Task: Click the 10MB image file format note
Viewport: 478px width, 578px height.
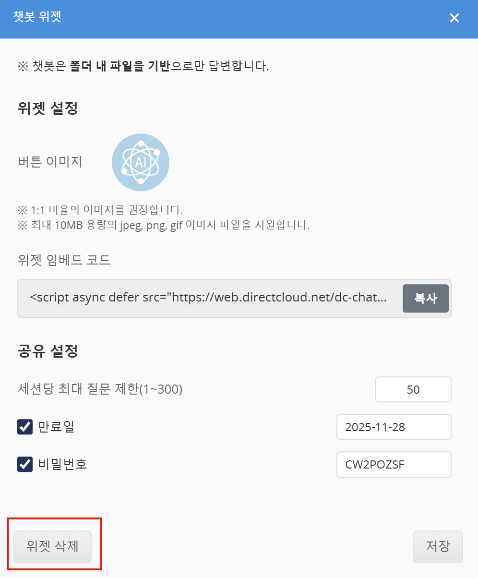Action: point(163,225)
